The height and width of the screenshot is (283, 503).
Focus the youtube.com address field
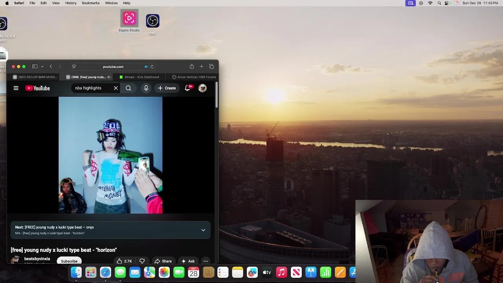(x=113, y=67)
